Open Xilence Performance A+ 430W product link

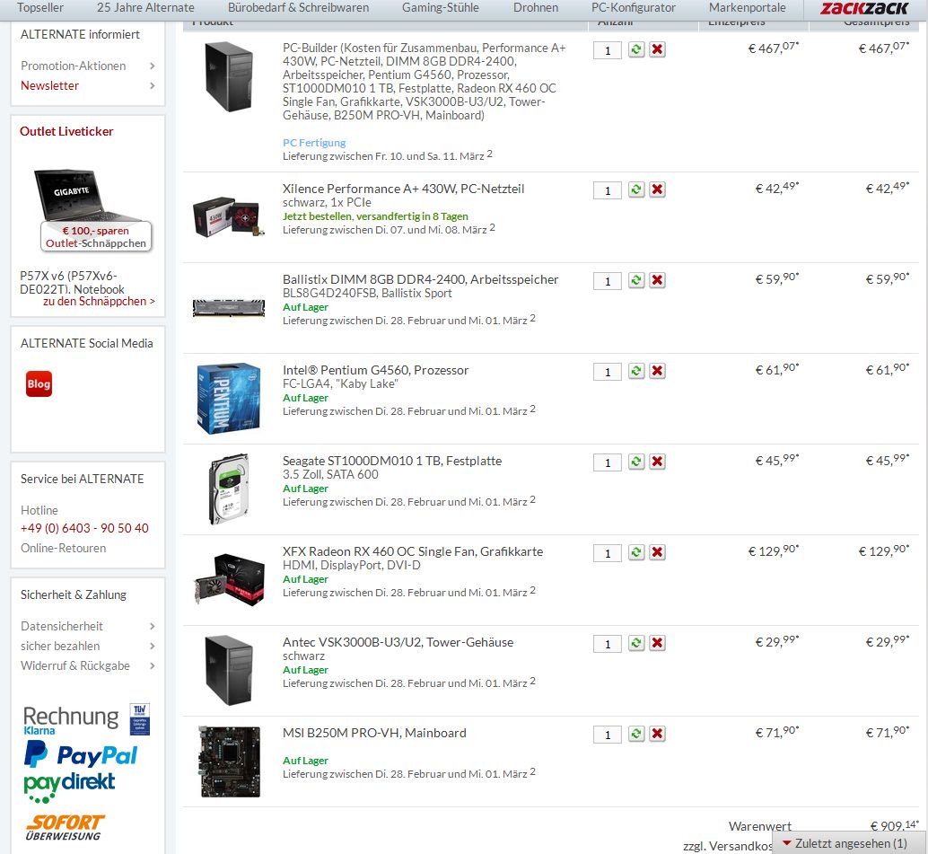pyautogui.click(x=404, y=189)
